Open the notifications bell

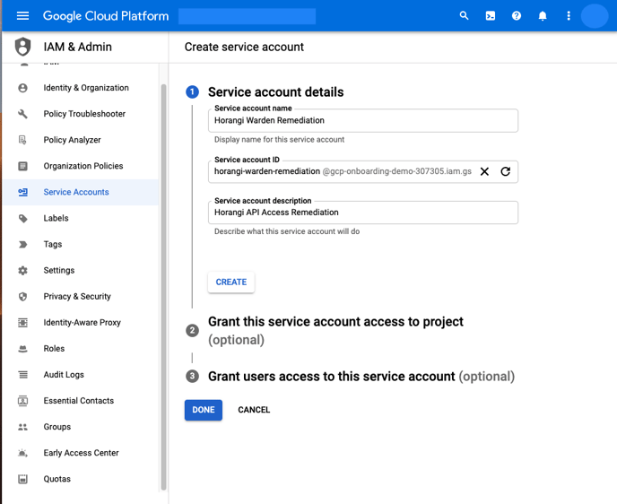coord(543,16)
